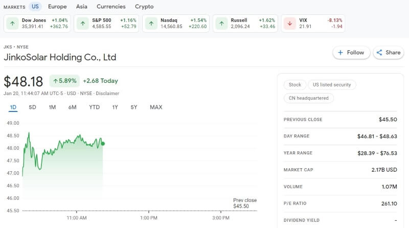
Task: Select the 1M chart range
Action: click(x=52, y=107)
